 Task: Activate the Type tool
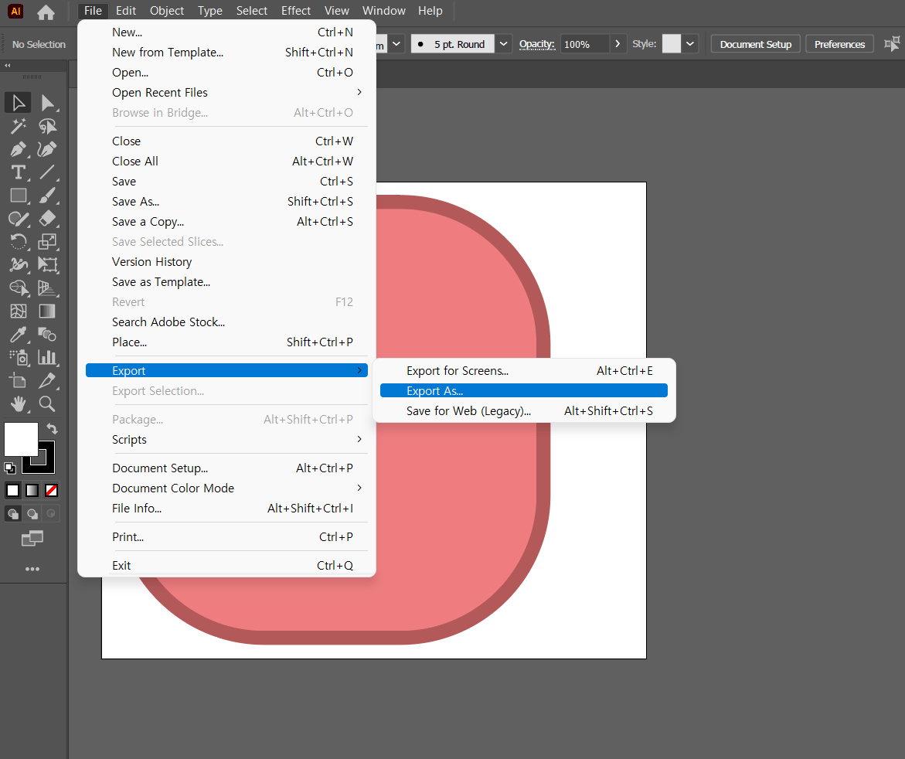[x=18, y=172]
